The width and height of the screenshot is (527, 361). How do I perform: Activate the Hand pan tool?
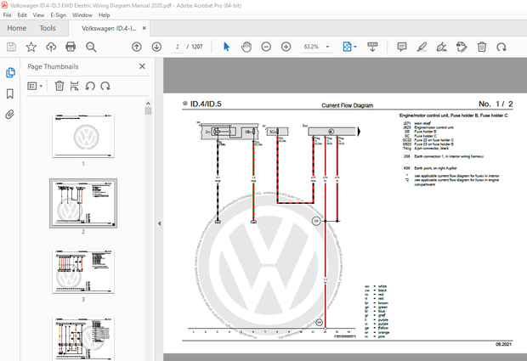[x=246, y=47]
